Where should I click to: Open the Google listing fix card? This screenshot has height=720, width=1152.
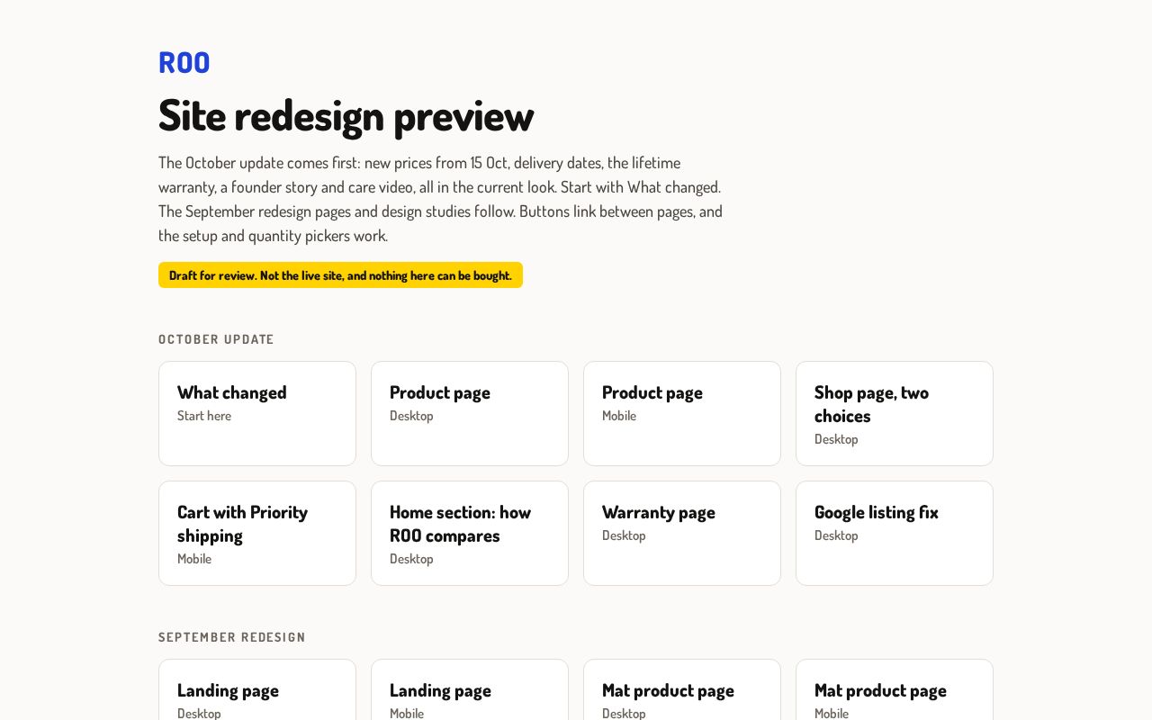tap(895, 533)
